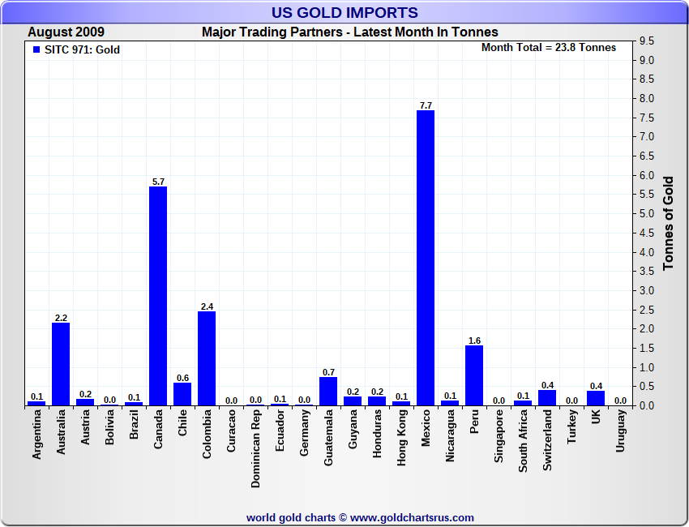Click the UK axis label
This screenshot has height=527, width=689.
point(596,417)
